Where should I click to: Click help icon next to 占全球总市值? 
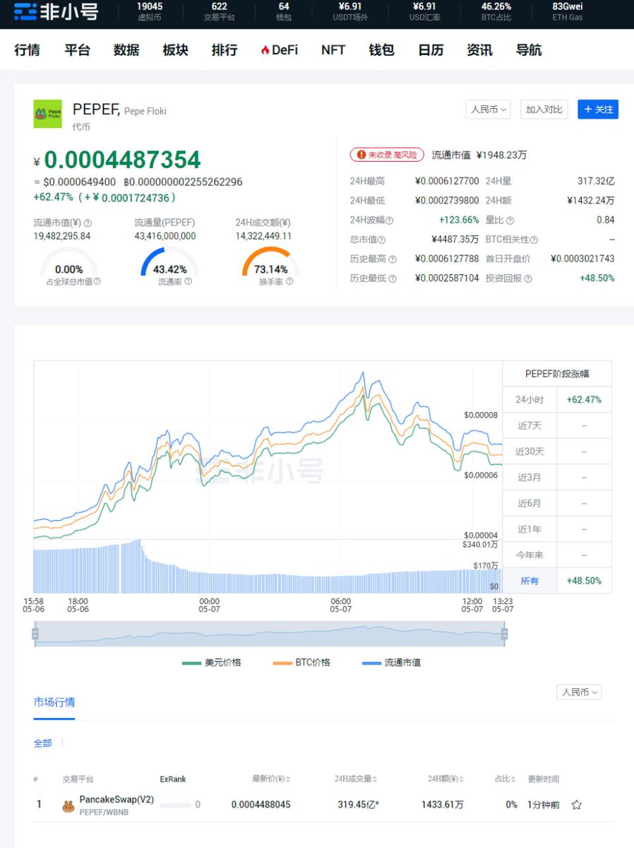[x=97, y=281]
